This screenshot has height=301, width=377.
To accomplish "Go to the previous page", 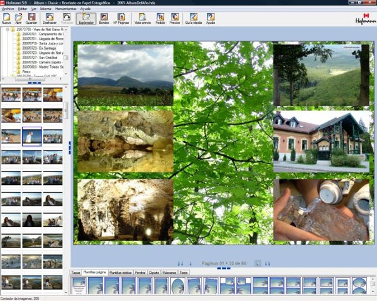I will (190, 263).
